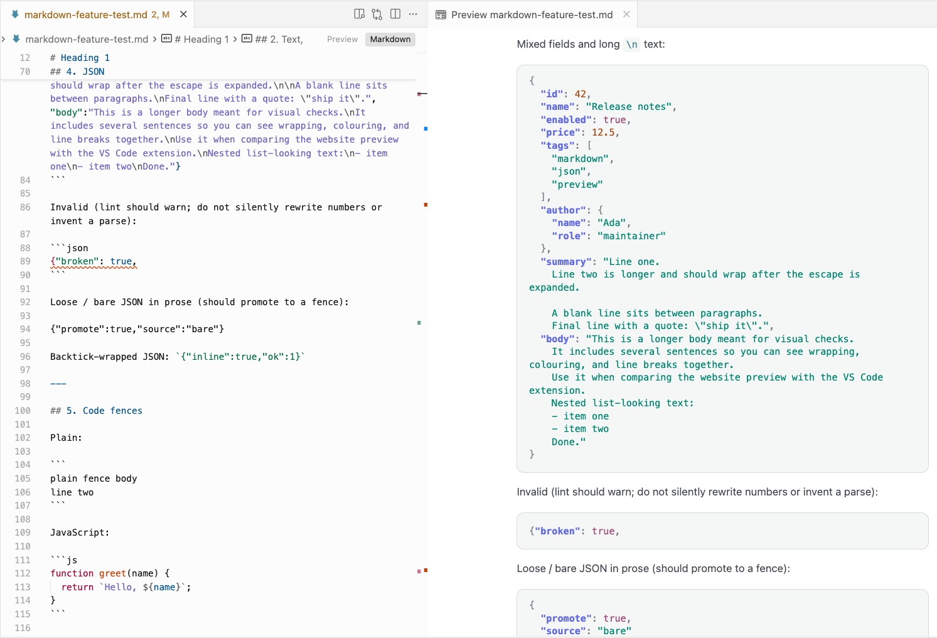Select the markdown-feature-test.md editor tab
The image size is (937, 638).
click(x=97, y=14)
